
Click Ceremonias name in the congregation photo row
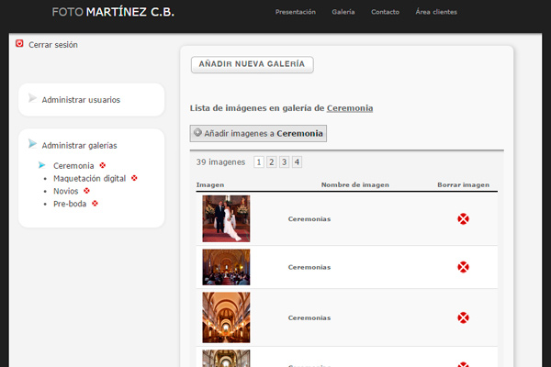[x=309, y=267]
